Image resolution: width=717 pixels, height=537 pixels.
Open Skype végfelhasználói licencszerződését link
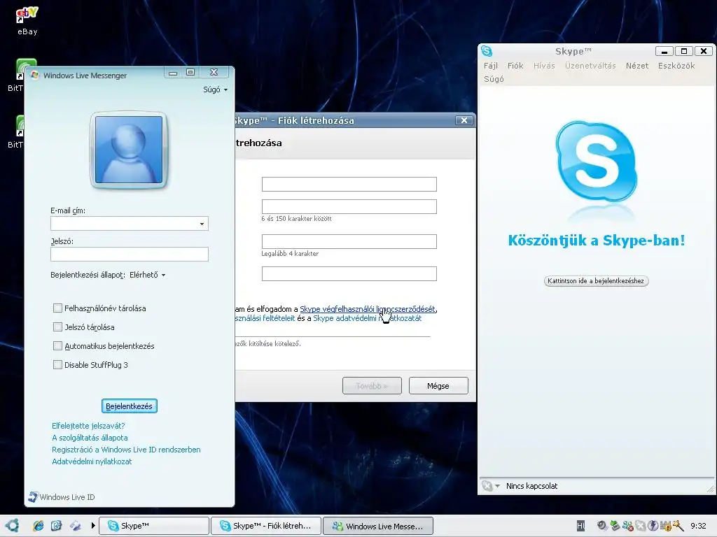tap(367, 309)
